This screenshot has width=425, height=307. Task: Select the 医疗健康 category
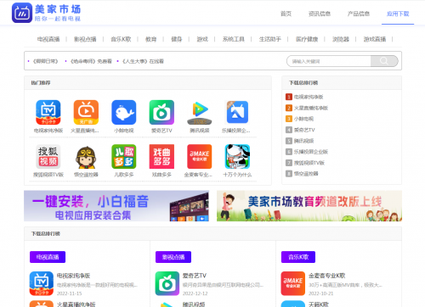(307, 39)
